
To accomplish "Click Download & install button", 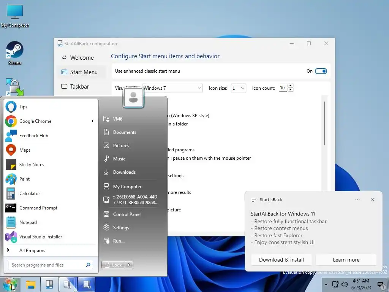I will [x=281, y=260].
